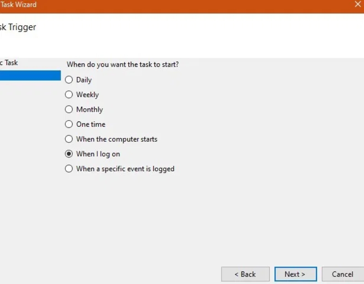Close the Task Wizard window
This screenshot has height=284, width=364.
coord(357,5)
